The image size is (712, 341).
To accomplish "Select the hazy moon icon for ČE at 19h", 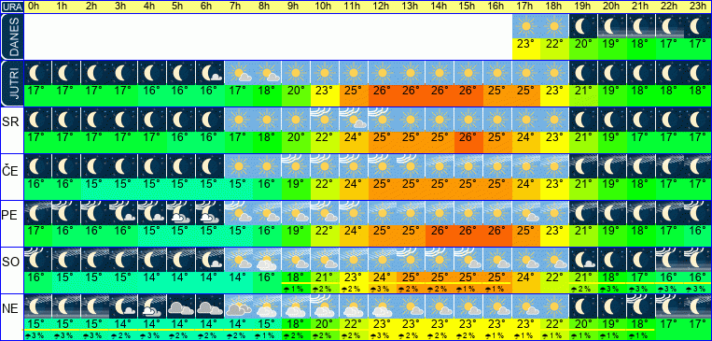I will 583,165.
